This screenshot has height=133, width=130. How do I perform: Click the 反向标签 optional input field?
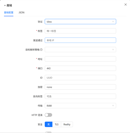coord(80,96)
